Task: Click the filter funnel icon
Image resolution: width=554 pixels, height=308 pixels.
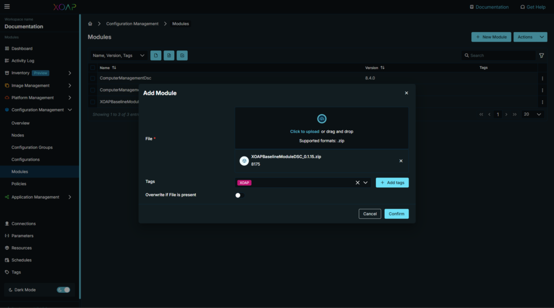Action: (542, 55)
